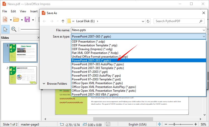Image resolution: width=209 pixels, height=127 pixels.
Task: Choose Flat XML ODF Presentation (*.fodp)
Action: [139, 53]
